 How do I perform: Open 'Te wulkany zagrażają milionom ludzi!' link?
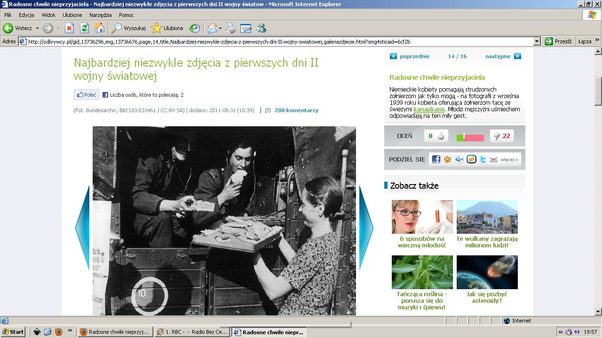click(x=487, y=242)
